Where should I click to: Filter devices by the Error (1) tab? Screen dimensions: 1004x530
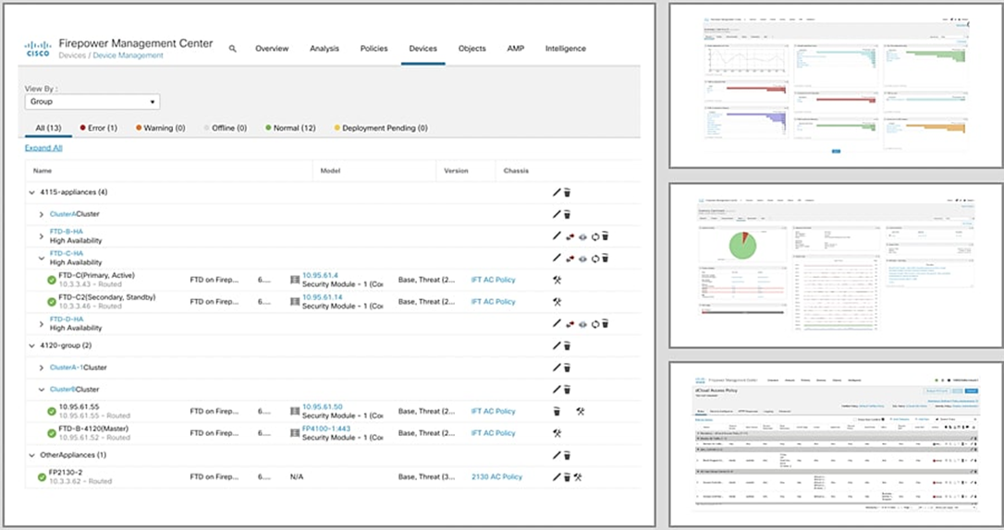[99, 128]
